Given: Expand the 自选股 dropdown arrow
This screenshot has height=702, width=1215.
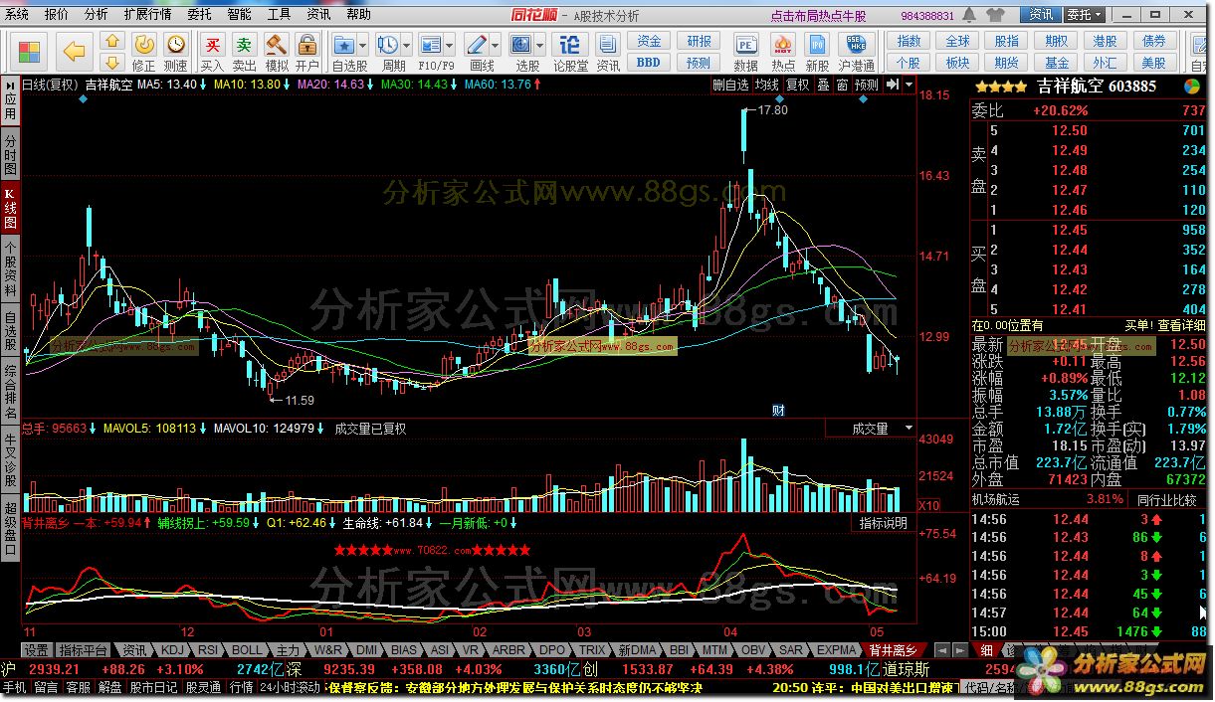Looking at the screenshot, I should click(x=364, y=45).
